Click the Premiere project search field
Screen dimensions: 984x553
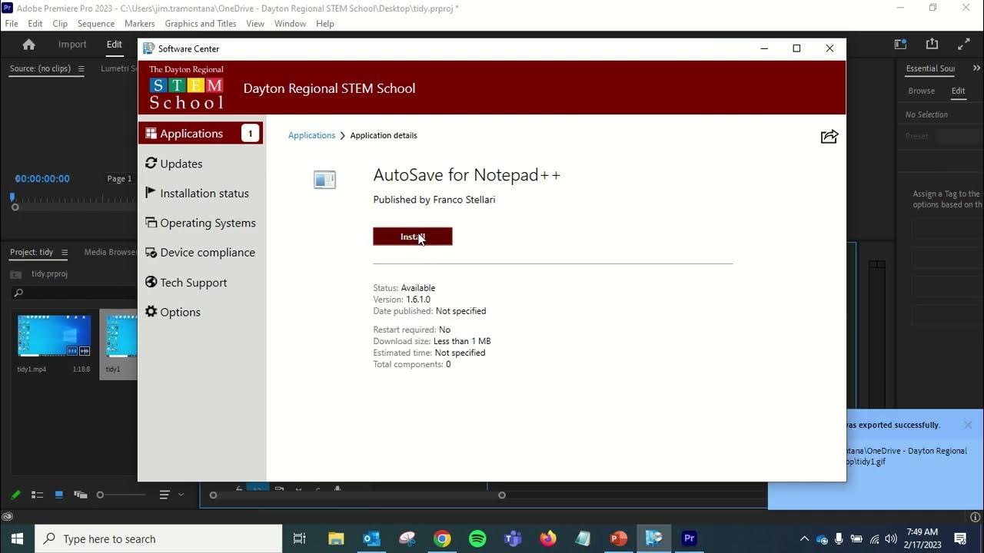(x=73, y=293)
